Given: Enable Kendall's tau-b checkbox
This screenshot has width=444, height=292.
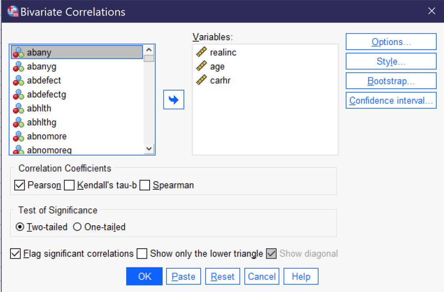Looking at the screenshot, I should tap(69, 185).
